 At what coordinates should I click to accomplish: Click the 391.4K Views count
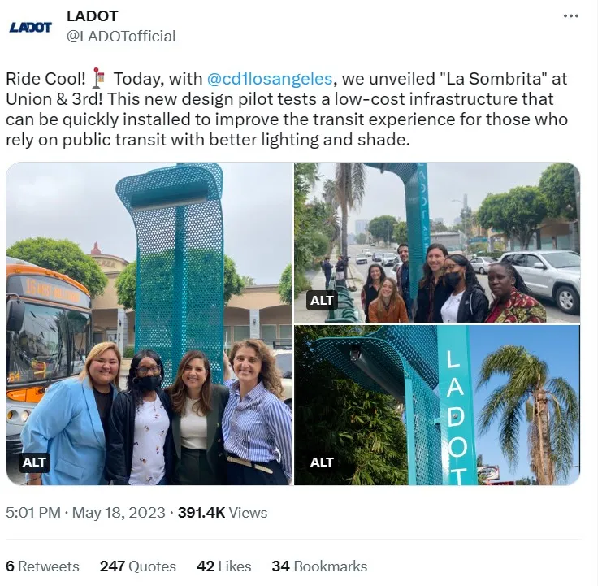click(223, 512)
